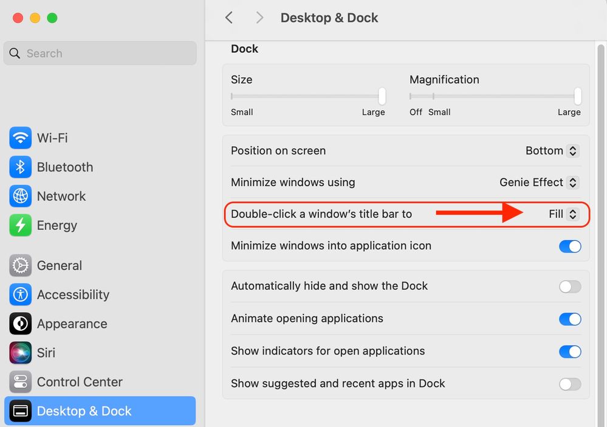The image size is (607, 427).
Task: Select Control Center in the sidebar
Action: point(80,382)
